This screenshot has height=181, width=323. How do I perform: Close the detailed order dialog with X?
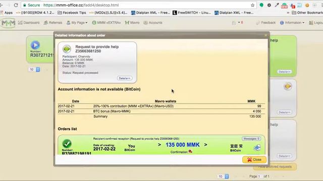(266, 35)
